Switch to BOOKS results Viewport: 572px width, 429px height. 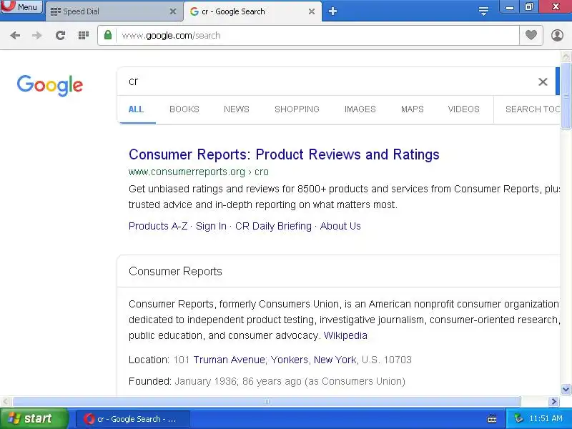[x=184, y=109]
